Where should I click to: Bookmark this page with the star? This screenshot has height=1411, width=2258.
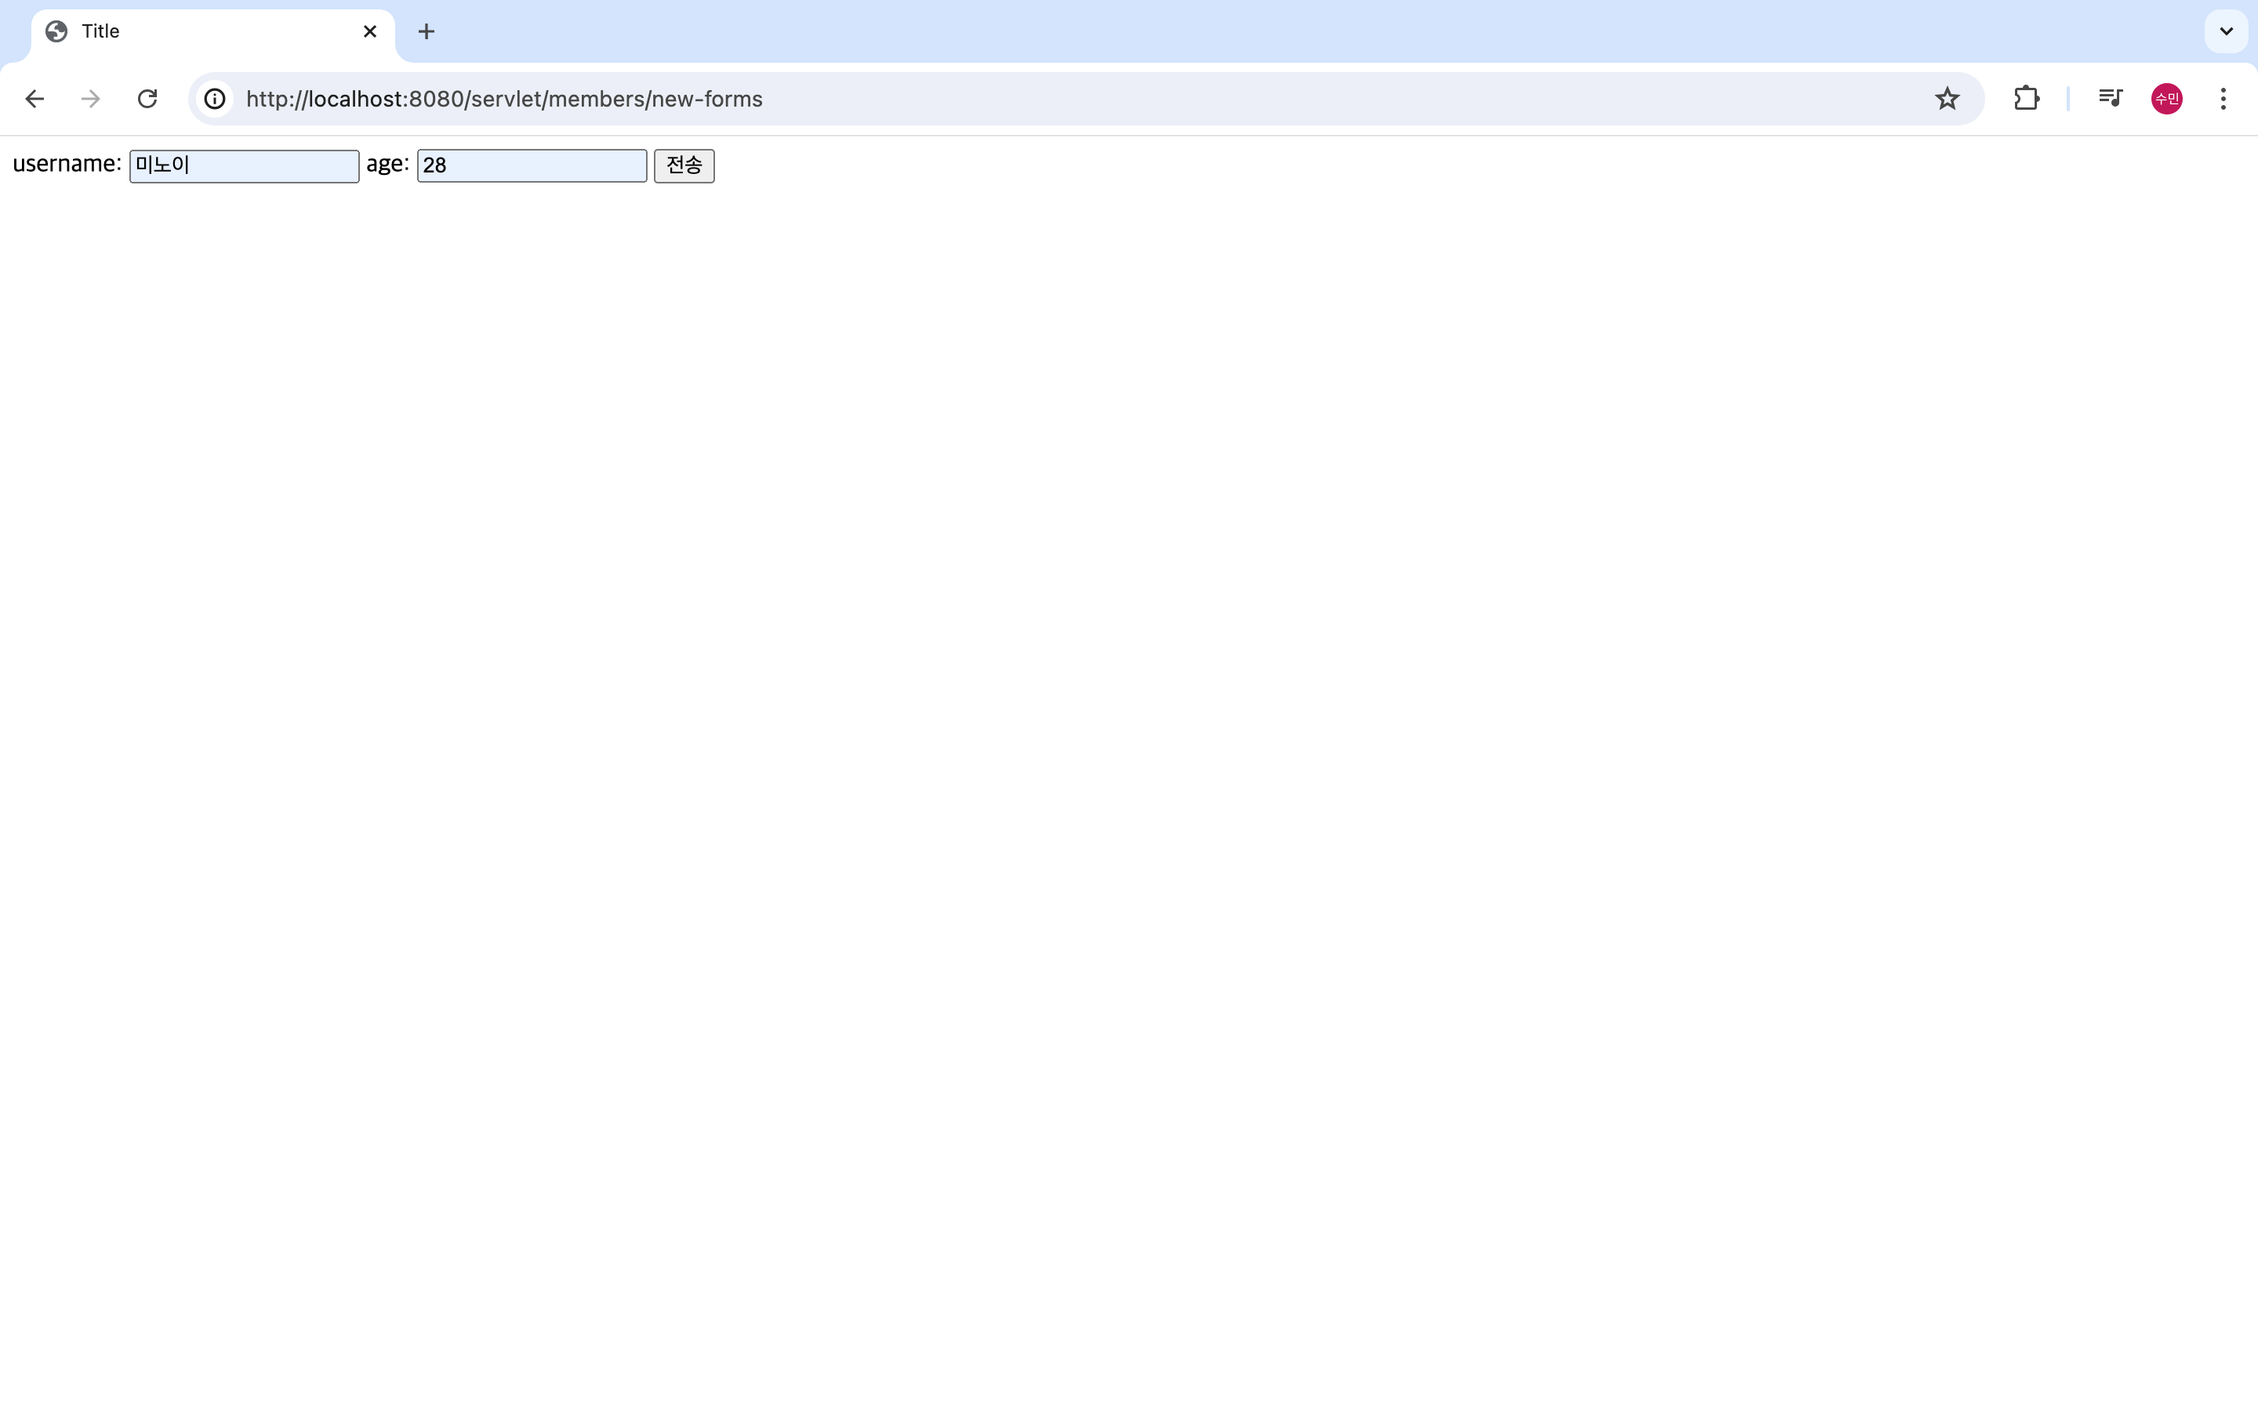tap(1947, 99)
